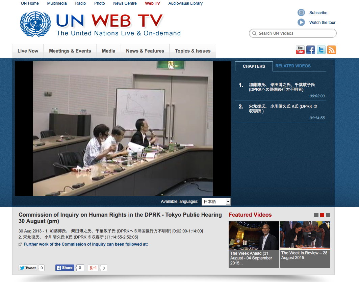Click the external link icon beside Further work
Image resolution: width=359 pixels, height=282 pixels.
[20, 244]
